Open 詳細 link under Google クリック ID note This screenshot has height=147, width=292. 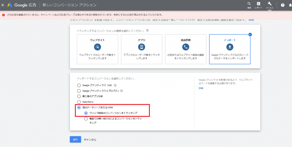[201, 88]
